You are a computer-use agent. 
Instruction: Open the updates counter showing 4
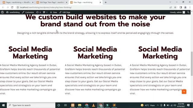[x=38, y=12]
